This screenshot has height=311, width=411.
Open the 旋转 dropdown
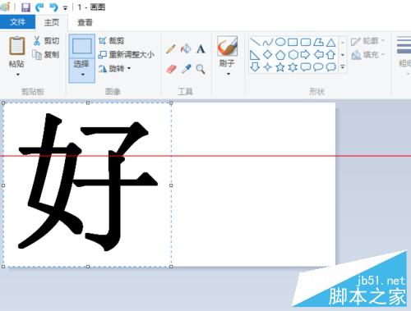(114, 68)
